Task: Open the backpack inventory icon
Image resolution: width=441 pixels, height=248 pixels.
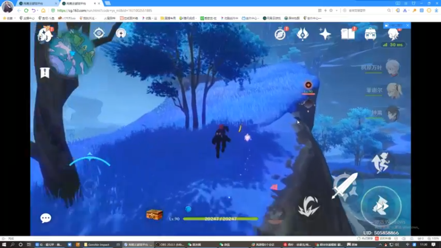Action: click(370, 34)
